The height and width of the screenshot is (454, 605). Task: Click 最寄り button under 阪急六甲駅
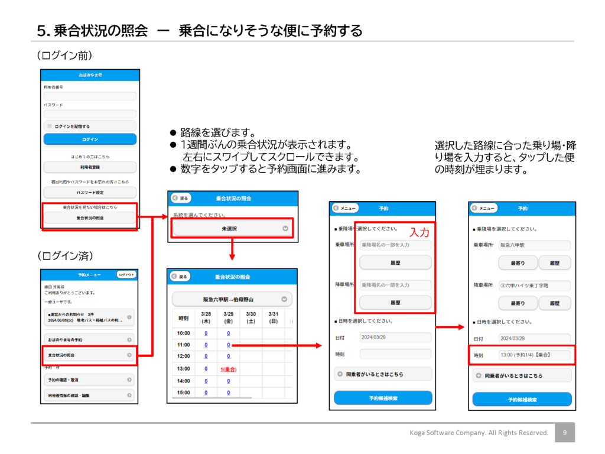click(x=518, y=262)
